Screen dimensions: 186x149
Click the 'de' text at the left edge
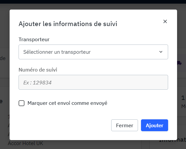3,58
